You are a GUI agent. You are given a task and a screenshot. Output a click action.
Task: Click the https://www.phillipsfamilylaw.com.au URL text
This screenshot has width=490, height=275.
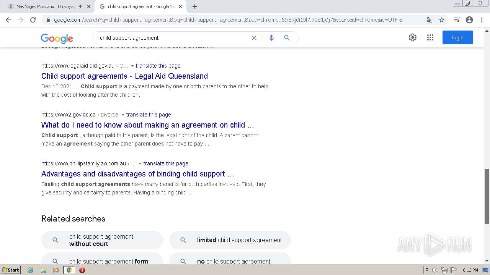(x=83, y=163)
